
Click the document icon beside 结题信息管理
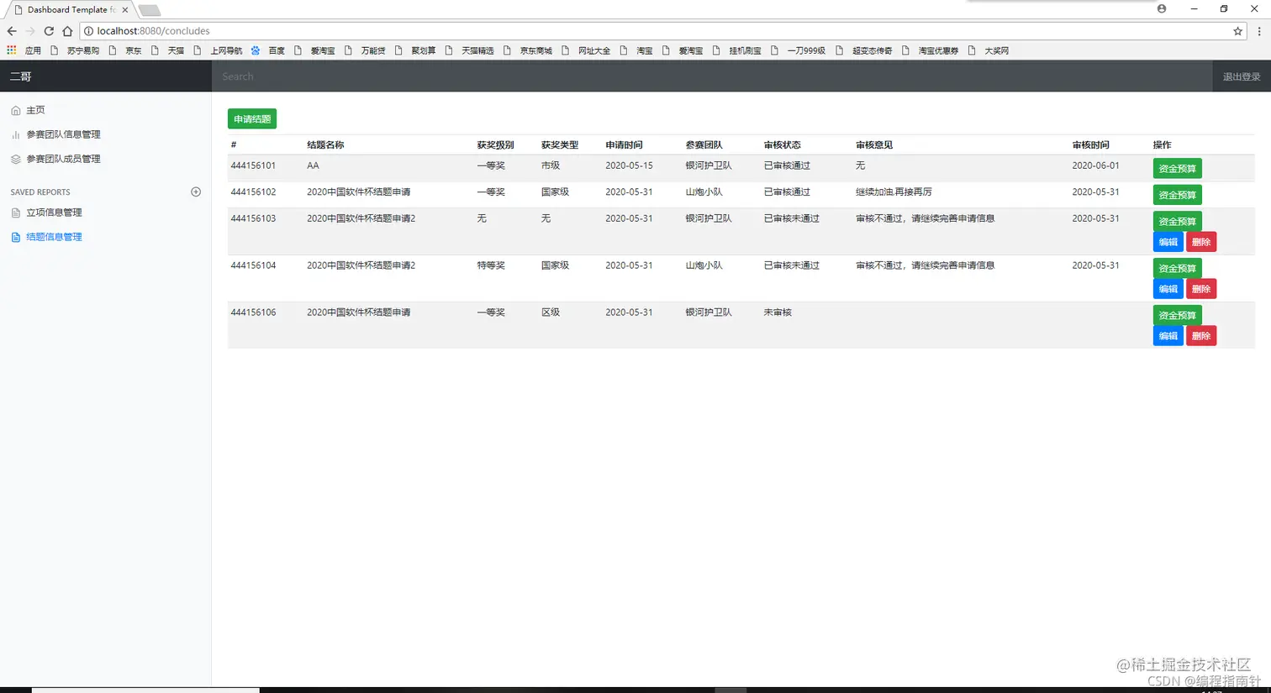pos(16,237)
